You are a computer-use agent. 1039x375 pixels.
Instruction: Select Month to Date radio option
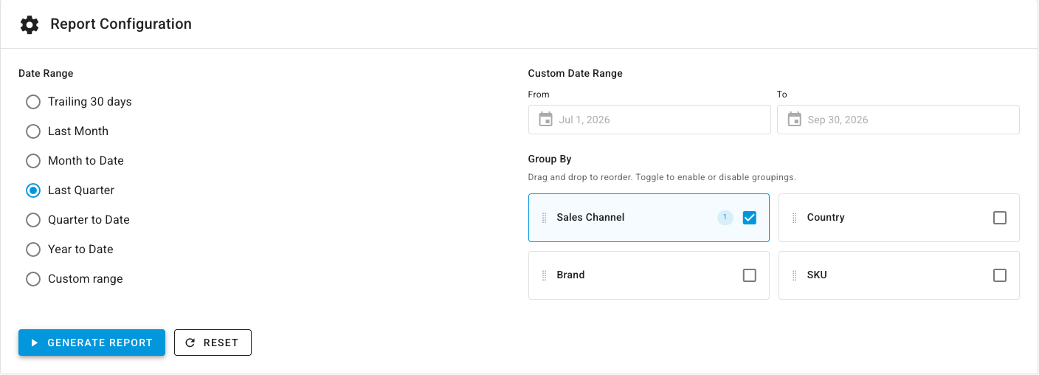point(33,161)
